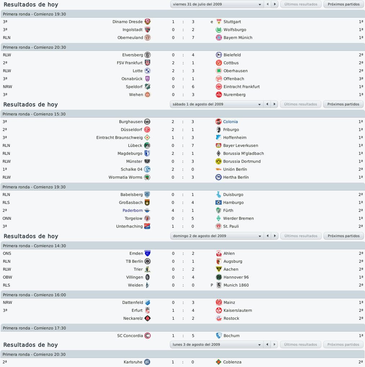Go to previous day from lunes 3 de agosto
The height and width of the screenshot is (367, 365).
coord(267,345)
